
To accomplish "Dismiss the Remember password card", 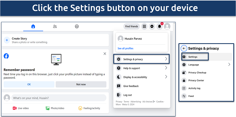I will 105,54.
